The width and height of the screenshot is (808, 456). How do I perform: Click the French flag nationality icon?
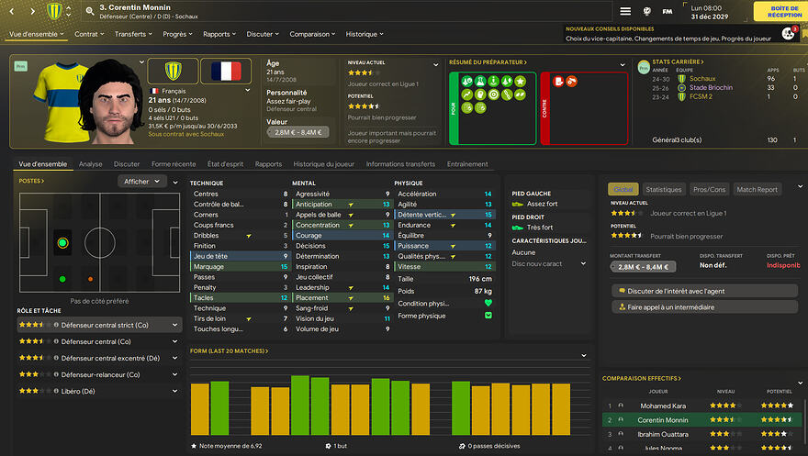219,72
